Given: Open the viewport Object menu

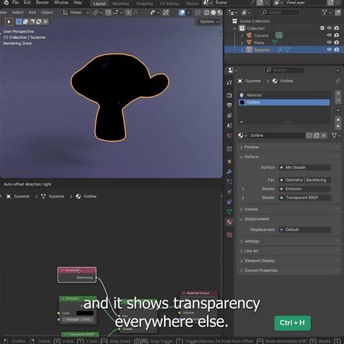Looking at the screenshot, I should tap(47, 13).
